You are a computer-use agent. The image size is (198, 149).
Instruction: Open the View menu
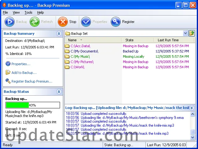(x=16, y=12)
